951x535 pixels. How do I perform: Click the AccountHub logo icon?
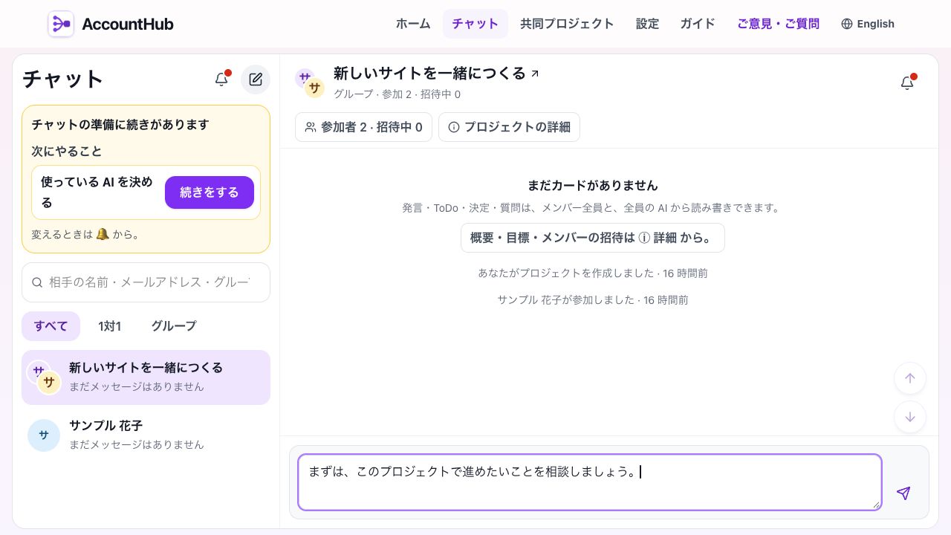point(61,24)
